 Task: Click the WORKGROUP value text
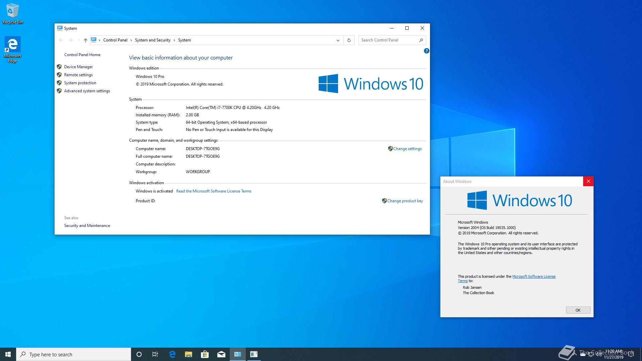pos(198,172)
